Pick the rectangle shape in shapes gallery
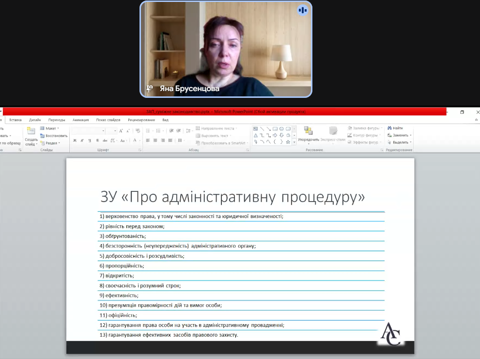Viewport: 480px width, 359px height. pyautogui.click(x=275, y=129)
